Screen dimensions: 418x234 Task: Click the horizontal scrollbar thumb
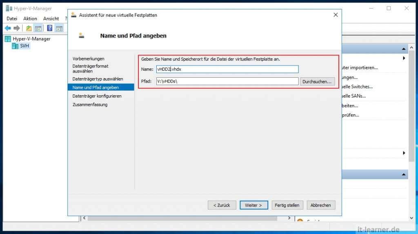182,218
